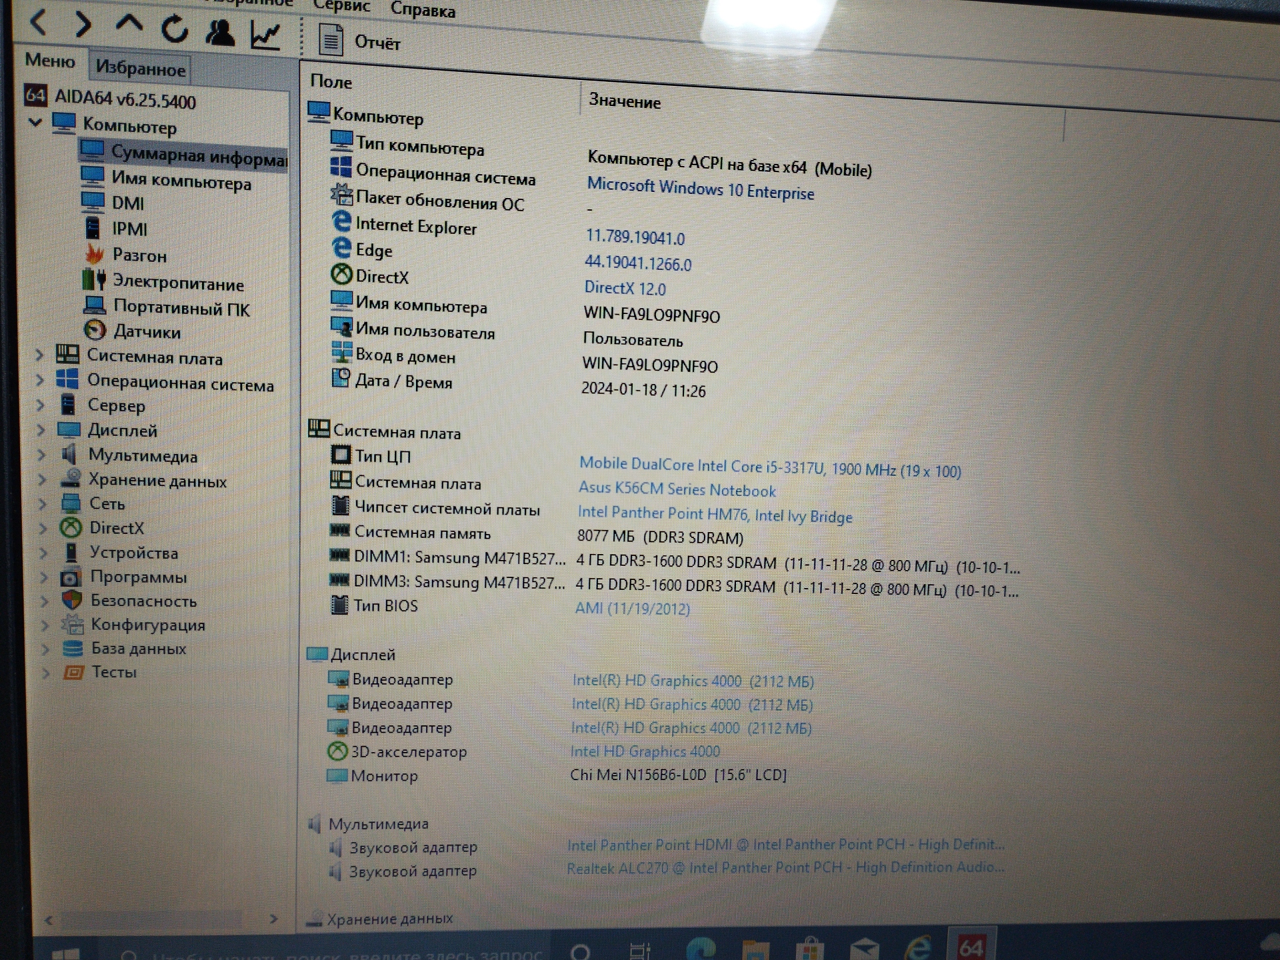Open the Mail app on taskbar
Screen dimensions: 1280x960
[x=865, y=949]
